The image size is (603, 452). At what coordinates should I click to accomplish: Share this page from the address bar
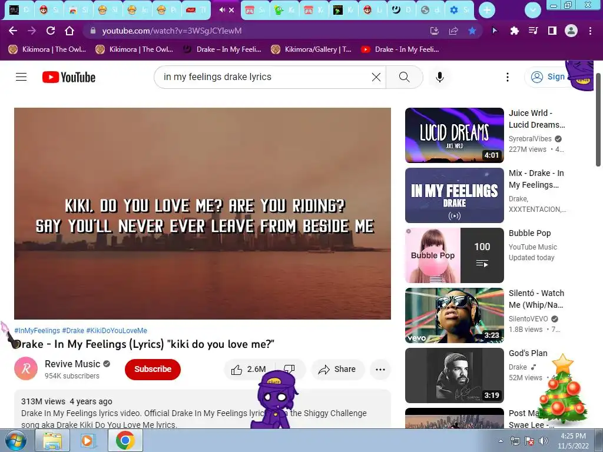click(453, 31)
